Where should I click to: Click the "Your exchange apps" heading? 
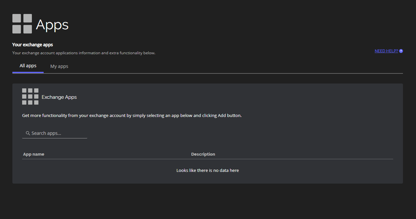(33, 45)
